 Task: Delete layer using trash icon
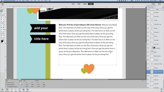tap(163, 8)
